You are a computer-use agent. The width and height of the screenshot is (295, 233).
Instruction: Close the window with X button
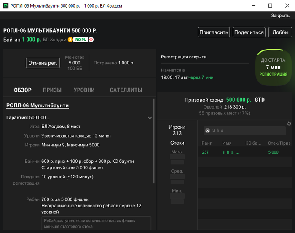click(287, 5)
